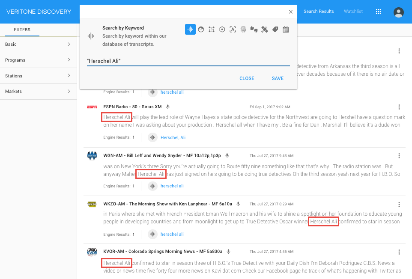The width and height of the screenshot is (412, 279).
Task: Click the VERITONE DISCOVERY logo
Action: 39,12
